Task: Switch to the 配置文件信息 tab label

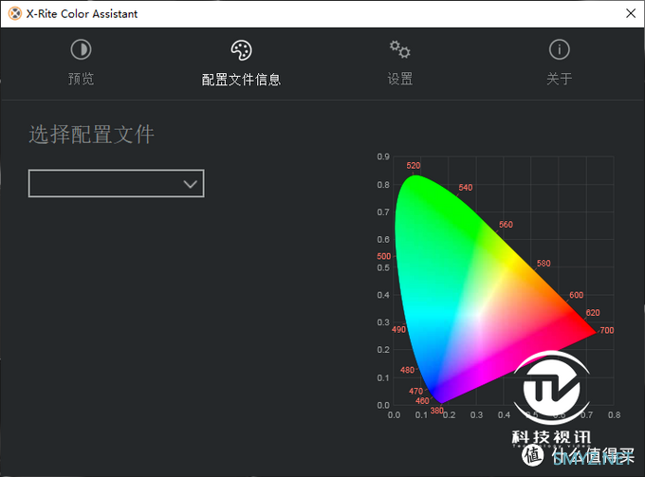Action: point(241,79)
